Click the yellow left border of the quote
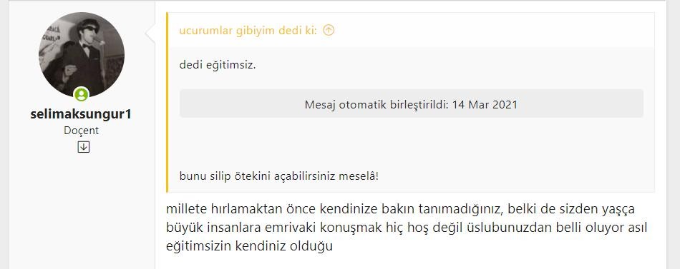Image resolution: width=680 pixels, height=269 pixels. coord(167,102)
